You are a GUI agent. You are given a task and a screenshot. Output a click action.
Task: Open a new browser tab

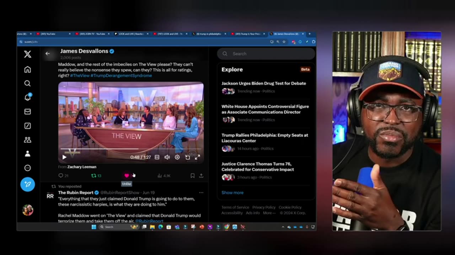309,34
